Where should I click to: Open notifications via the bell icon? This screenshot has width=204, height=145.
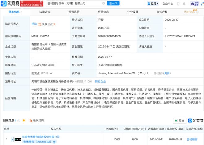click(184, 4)
